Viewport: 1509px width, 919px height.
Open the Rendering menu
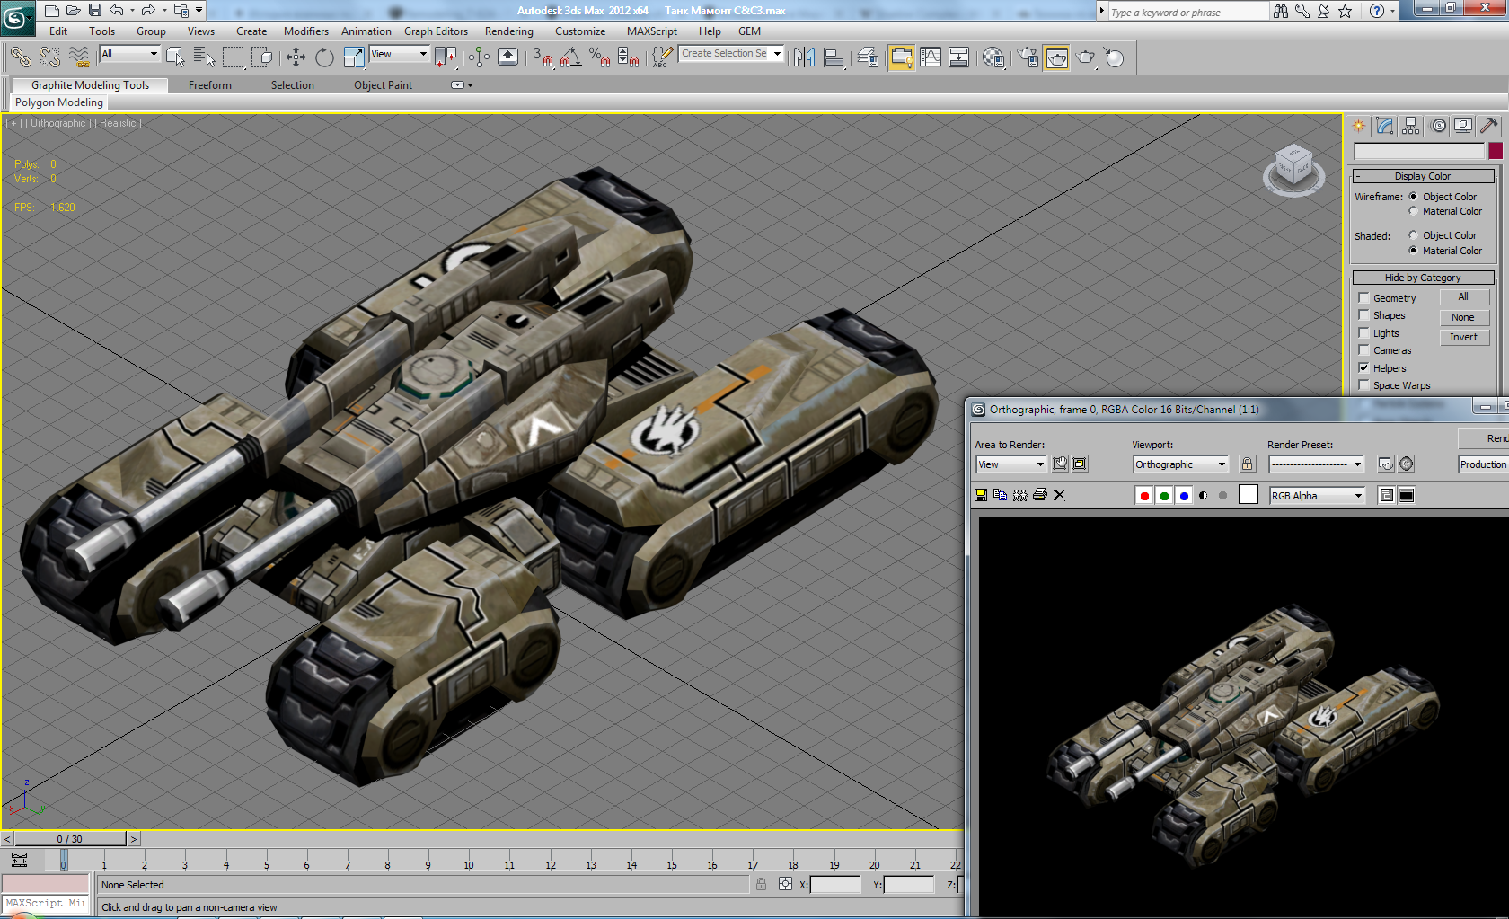point(509,31)
